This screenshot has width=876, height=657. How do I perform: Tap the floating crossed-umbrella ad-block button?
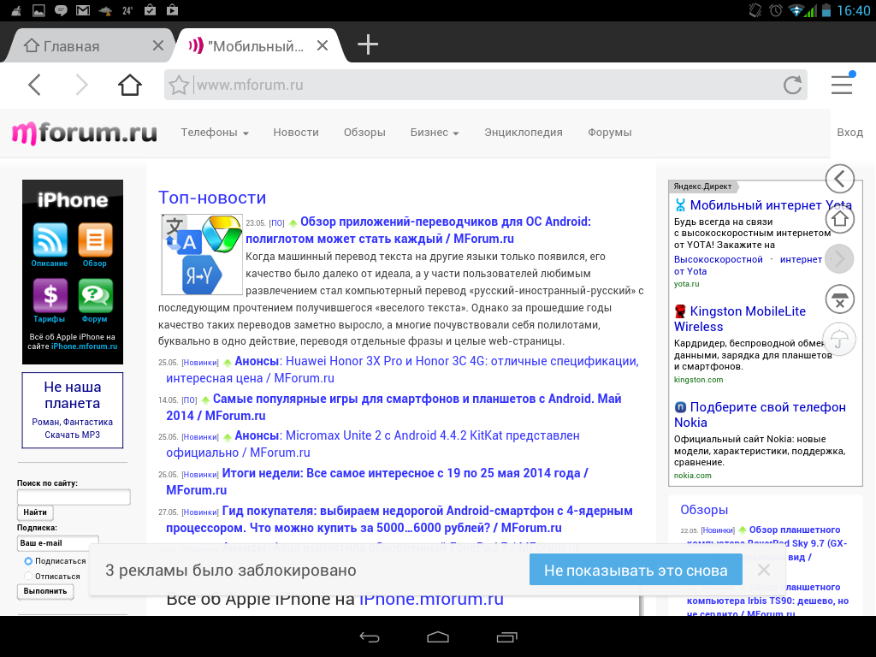tap(840, 299)
